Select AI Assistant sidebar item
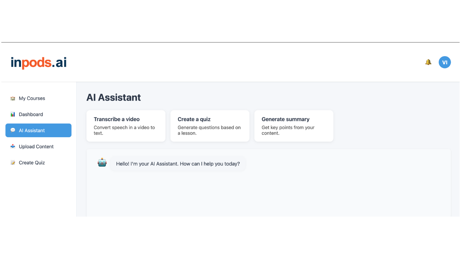This screenshot has width=461, height=259. coord(39,130)
